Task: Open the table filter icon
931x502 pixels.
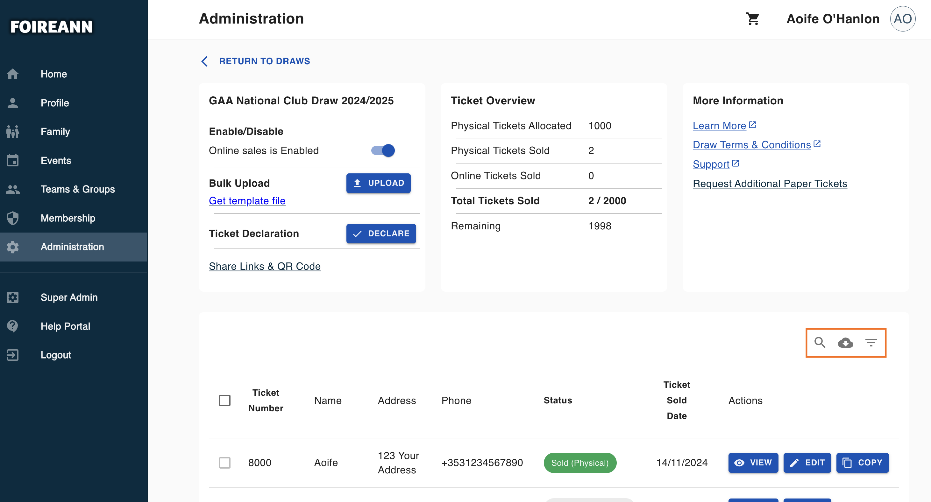Action: [x=871, y=342]
